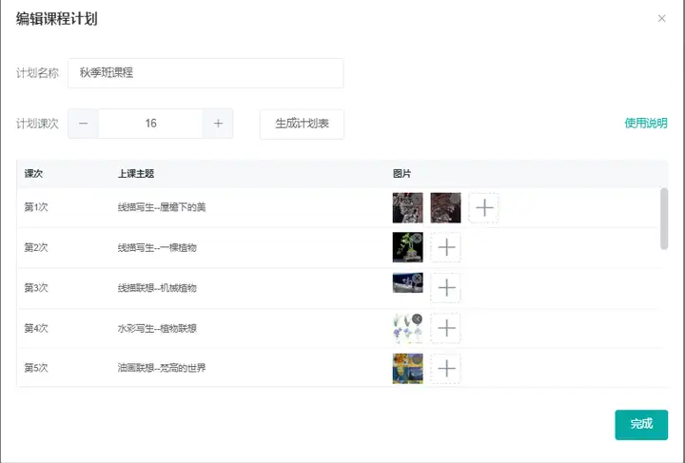Click the 完成 button
685x463 pixels.
click(641, 424)
